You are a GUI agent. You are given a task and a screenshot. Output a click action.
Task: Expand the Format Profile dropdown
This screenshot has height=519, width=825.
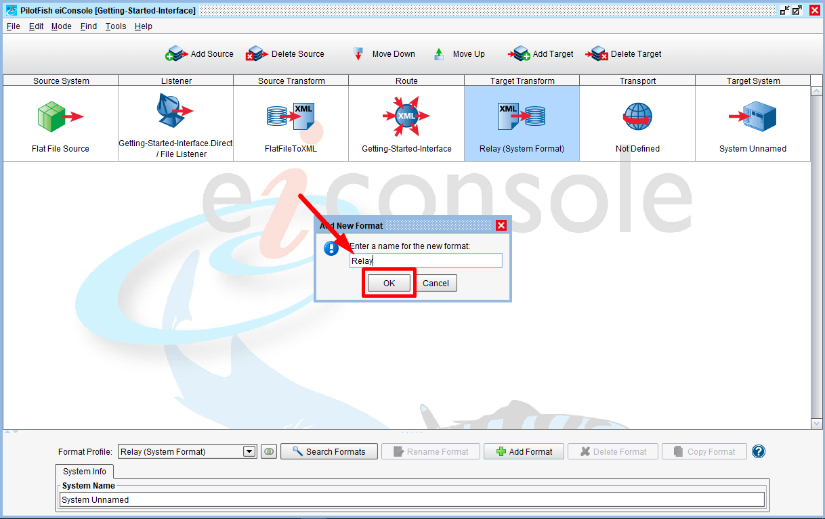click(249, 451)
